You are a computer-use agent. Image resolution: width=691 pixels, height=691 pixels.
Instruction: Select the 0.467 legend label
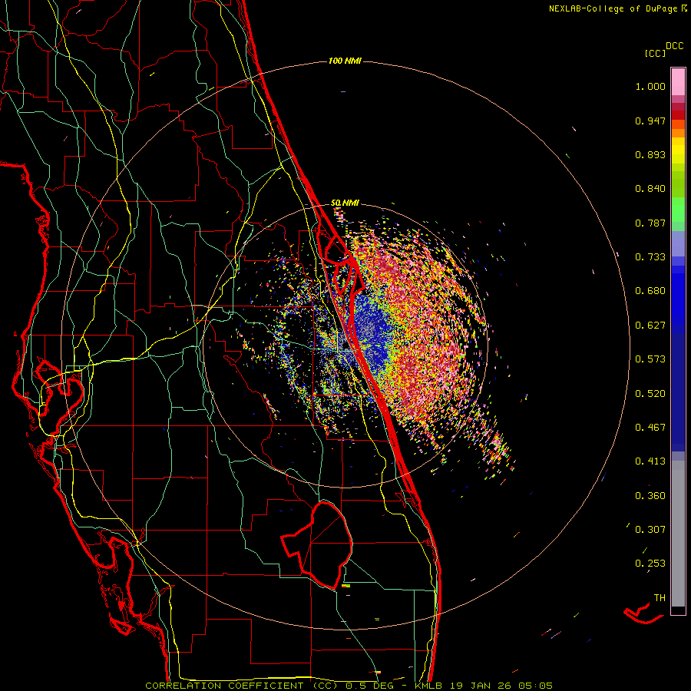pyautogui.click(x=650, y=428)
